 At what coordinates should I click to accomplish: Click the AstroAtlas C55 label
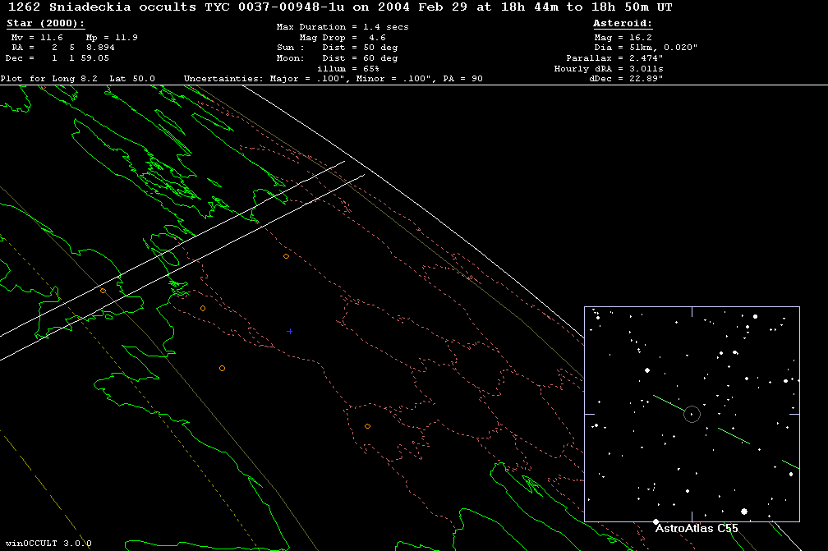[x=696, y=528]
